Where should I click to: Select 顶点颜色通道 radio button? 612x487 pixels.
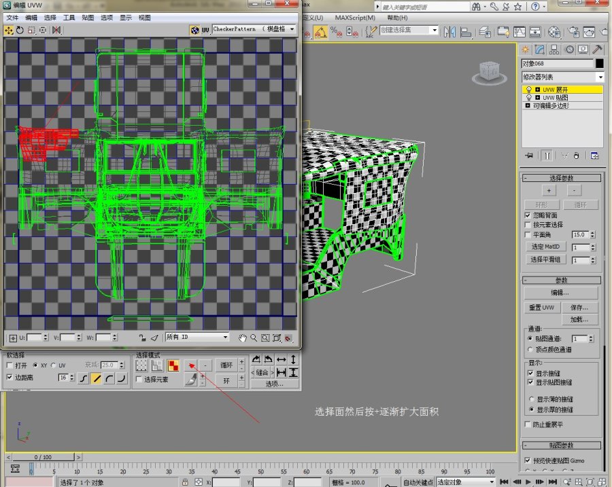(530, 349)
